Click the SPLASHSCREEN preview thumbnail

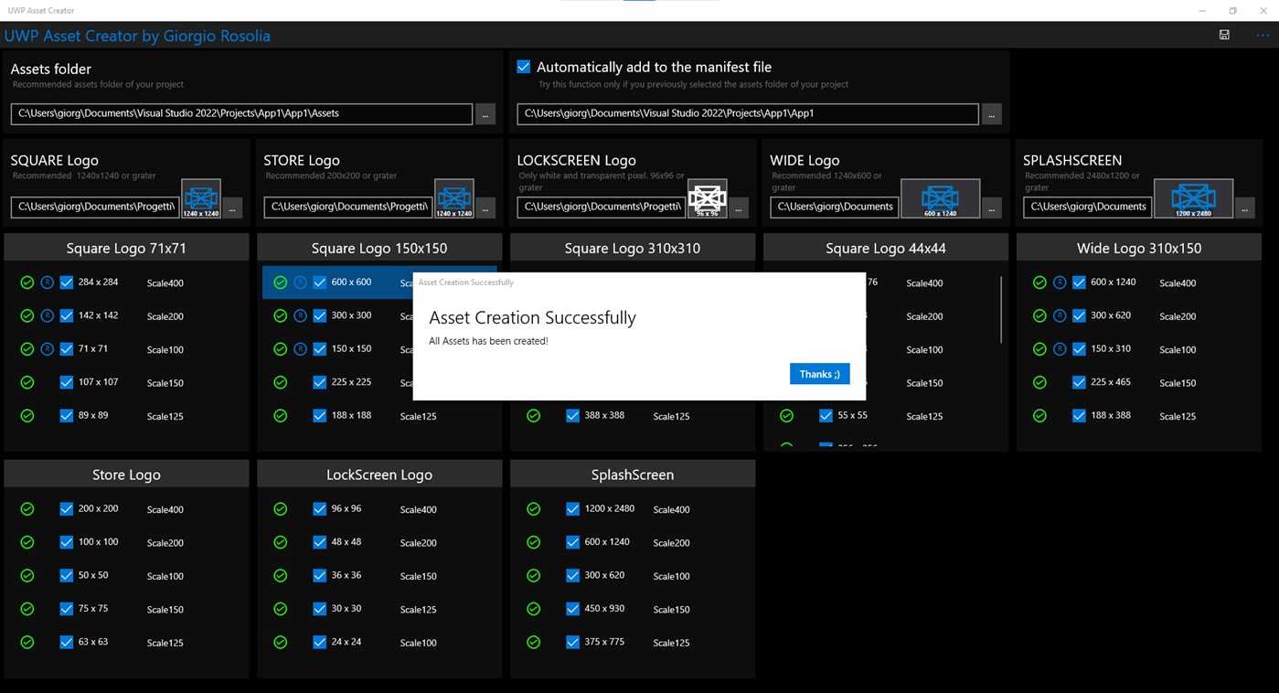click(x=1193, y=198)
